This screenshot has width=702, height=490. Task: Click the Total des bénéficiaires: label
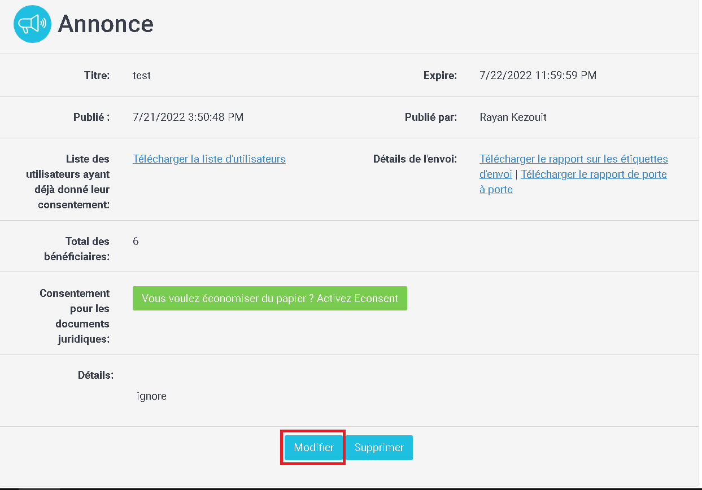[77, 249]
